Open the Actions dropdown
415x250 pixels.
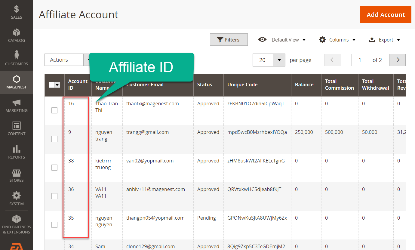click(68, 60)
